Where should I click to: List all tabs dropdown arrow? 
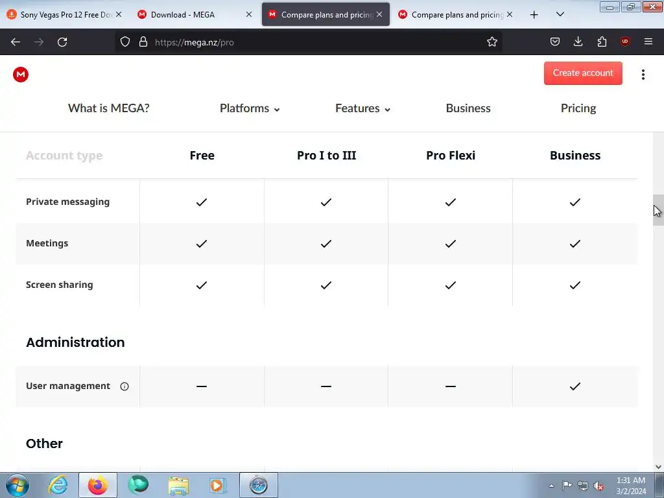(x=560, y=14)
